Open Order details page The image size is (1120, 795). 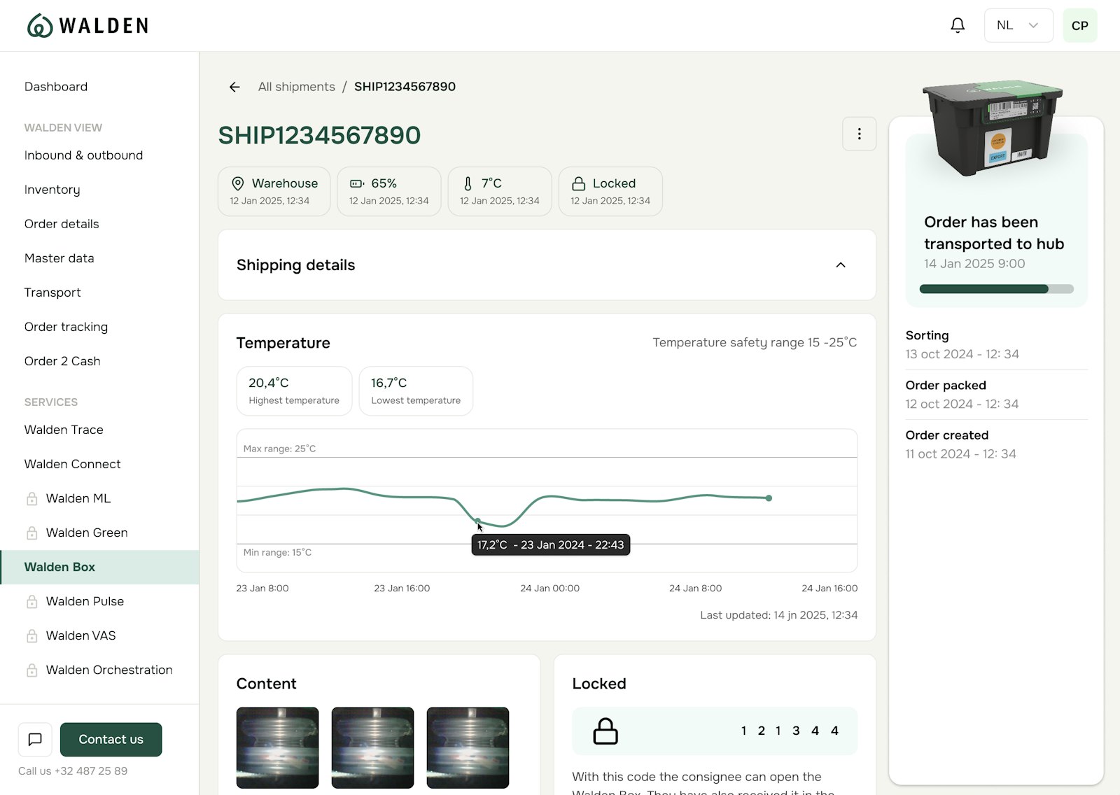[x=62, y=224]
